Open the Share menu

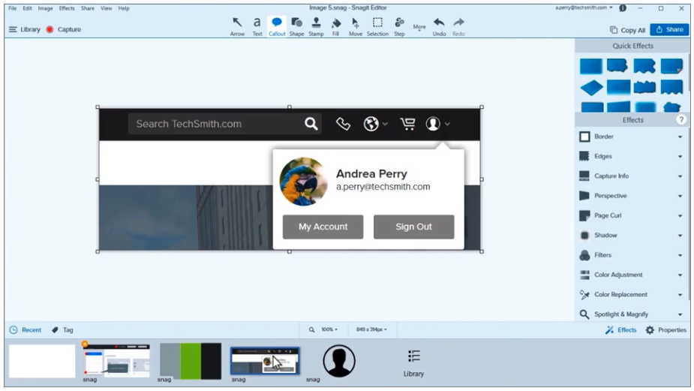tap(88, 8)
